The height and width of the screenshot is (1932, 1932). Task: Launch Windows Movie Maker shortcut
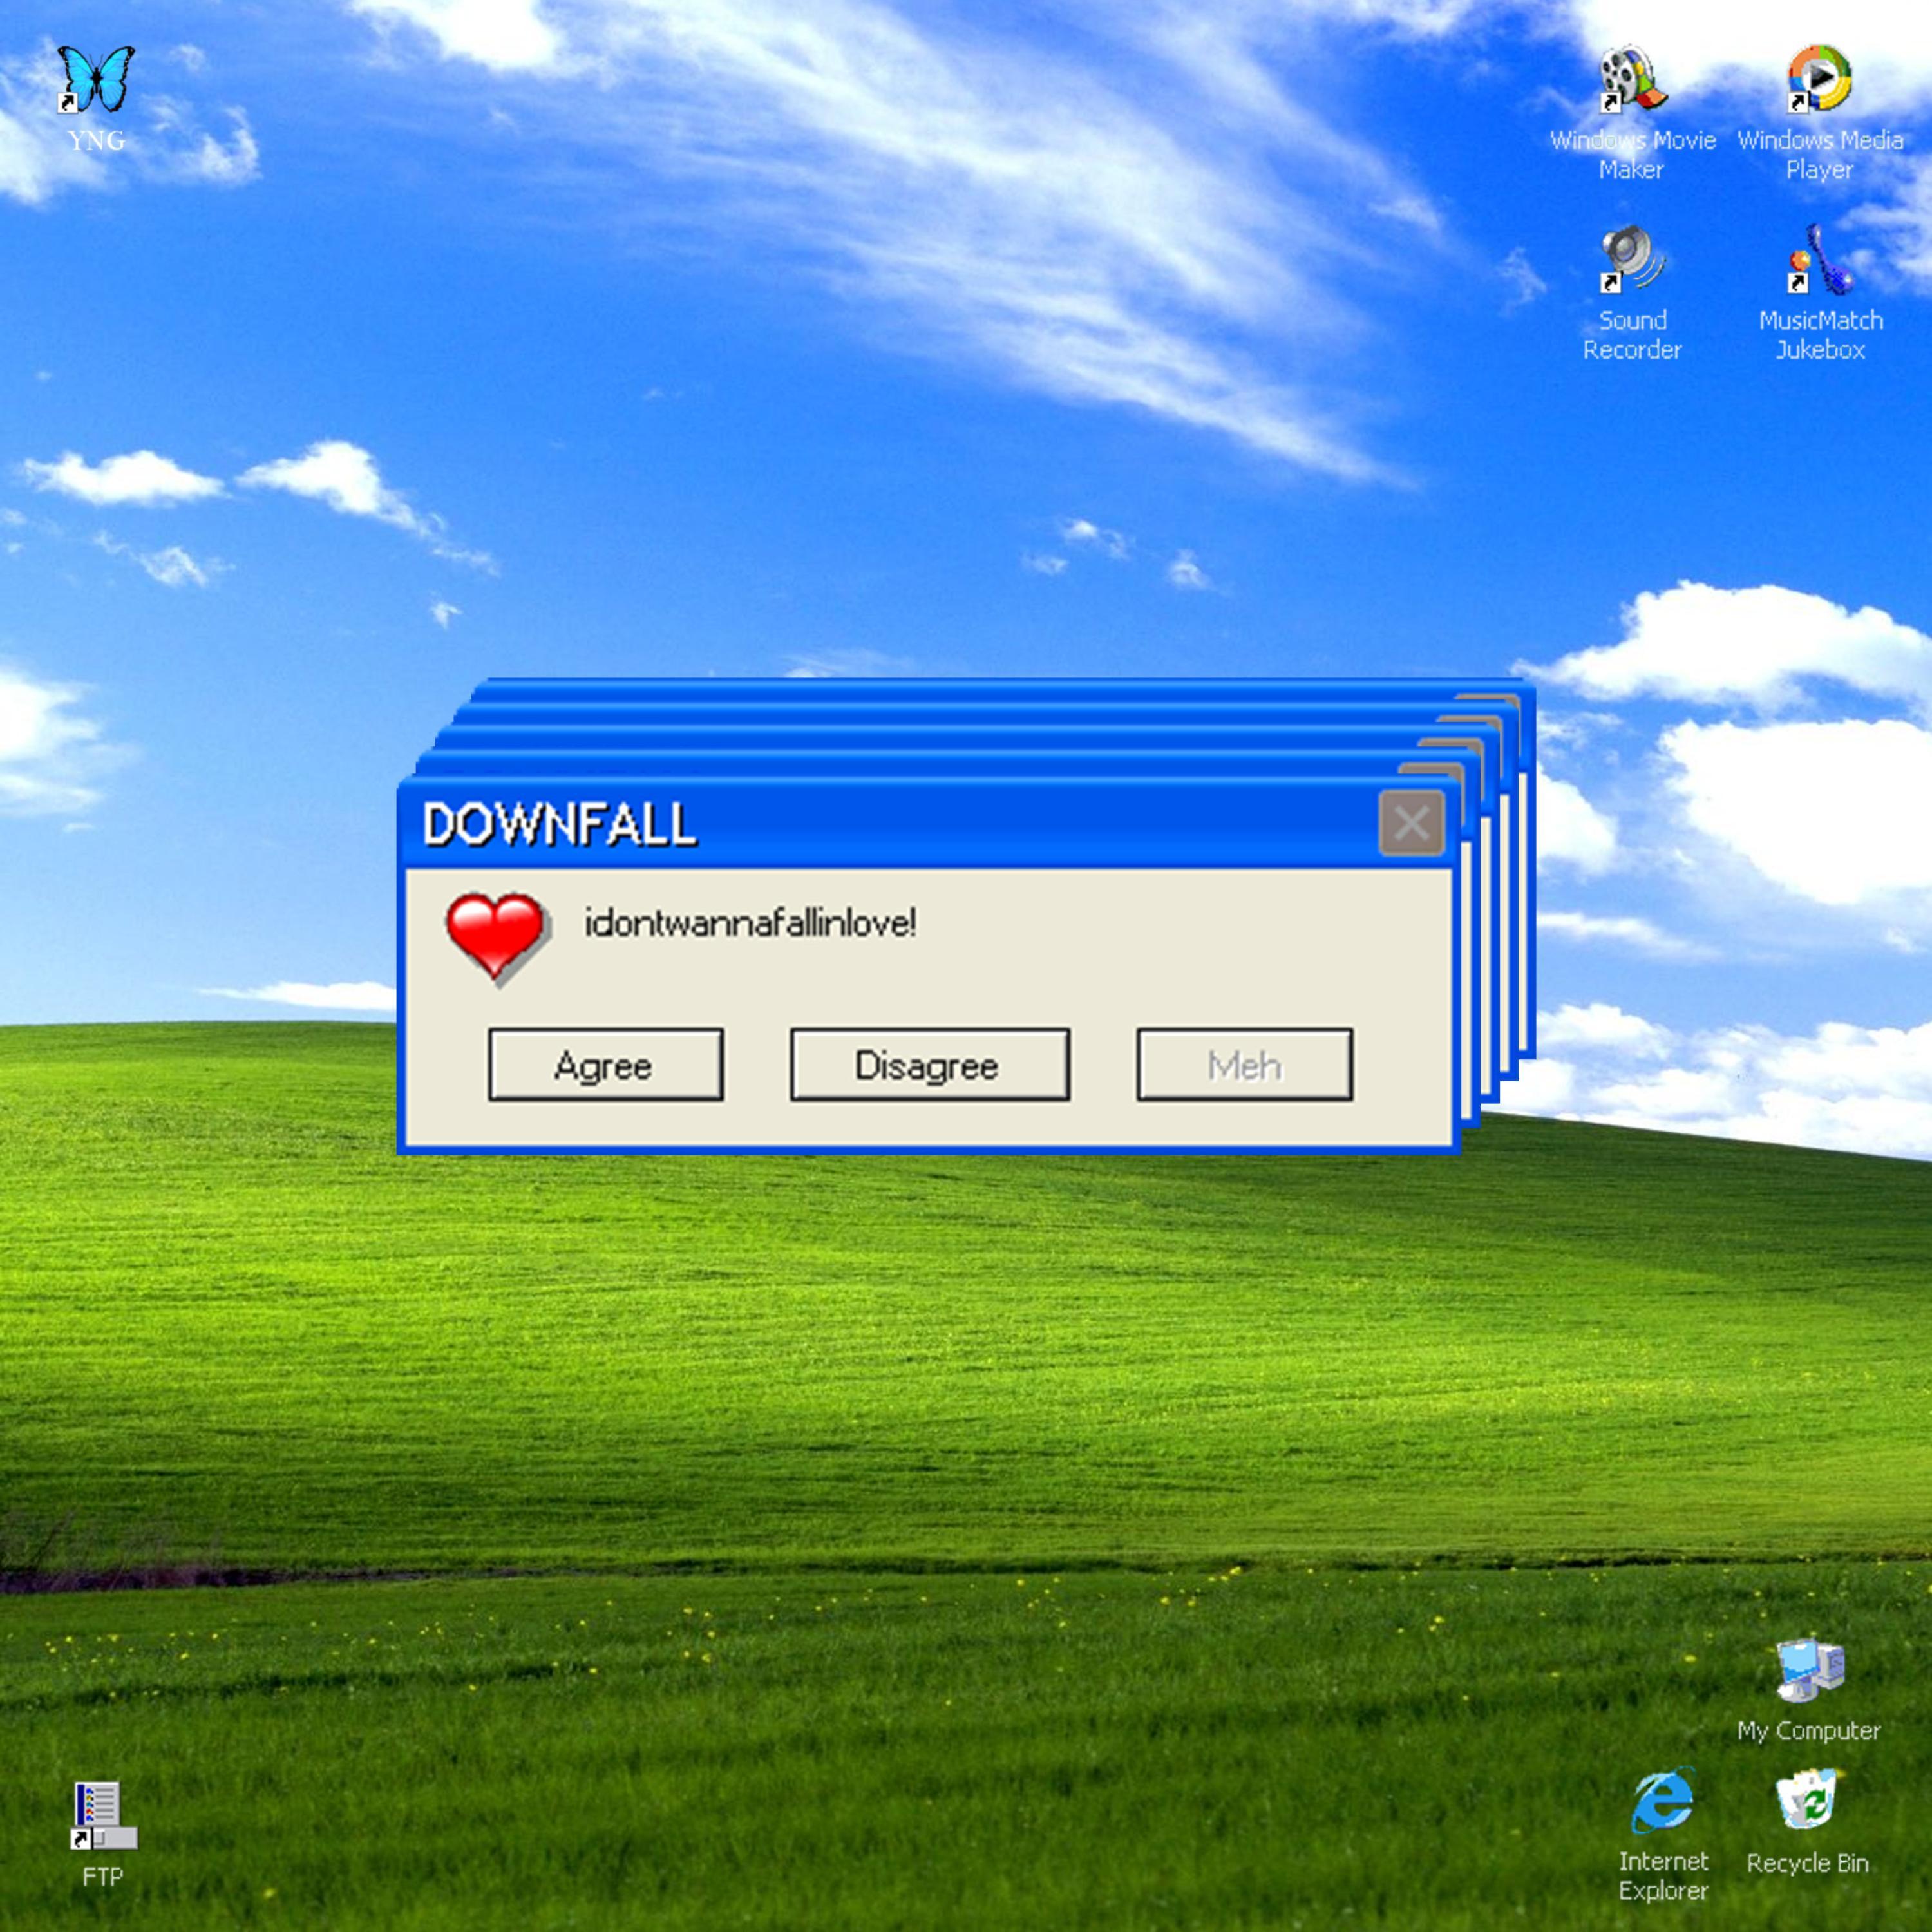point(1632,78)
